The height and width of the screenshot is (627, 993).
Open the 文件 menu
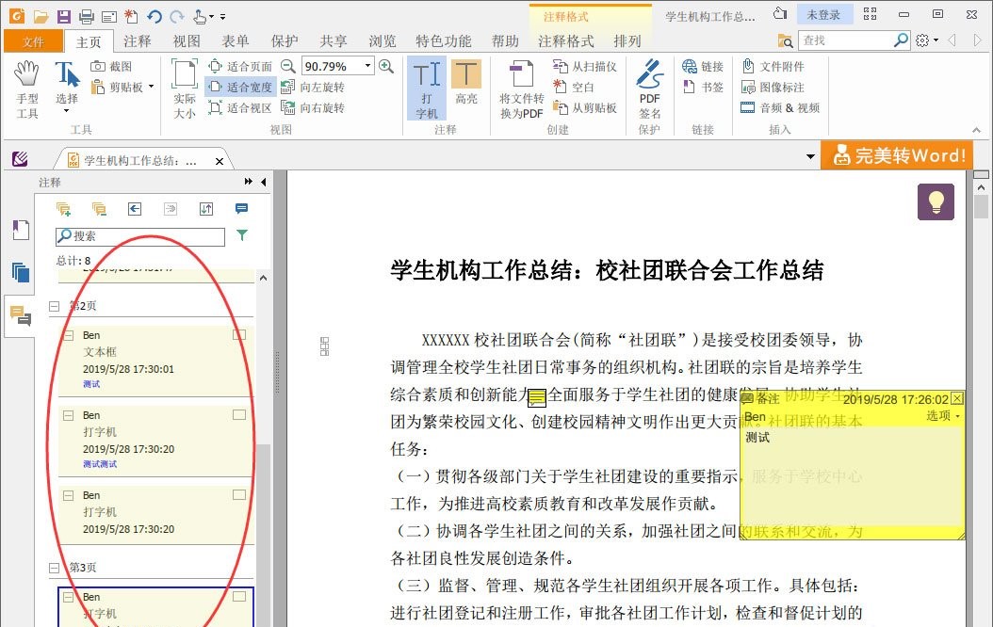click(33, 40)
